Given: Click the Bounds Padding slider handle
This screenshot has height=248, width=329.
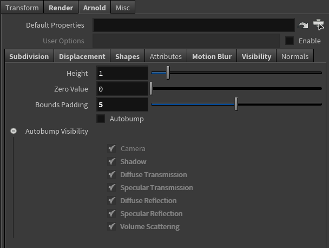Looking at the screenshot, I should point(236,104).
